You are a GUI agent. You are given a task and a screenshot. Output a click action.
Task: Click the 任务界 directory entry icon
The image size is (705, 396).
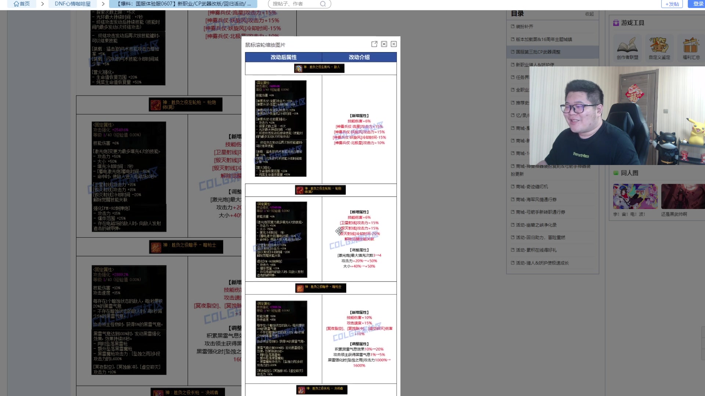(513, 77)
